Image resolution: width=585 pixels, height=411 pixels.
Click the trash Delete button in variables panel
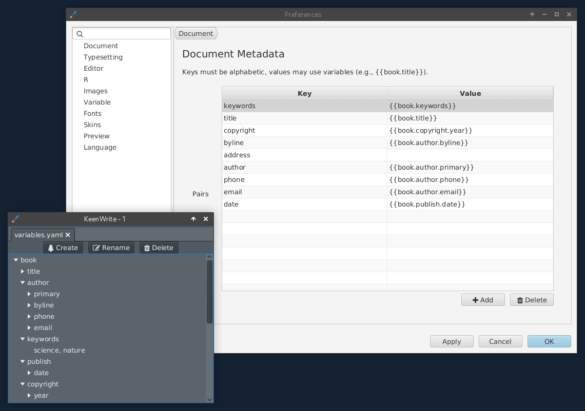point(159,248)
